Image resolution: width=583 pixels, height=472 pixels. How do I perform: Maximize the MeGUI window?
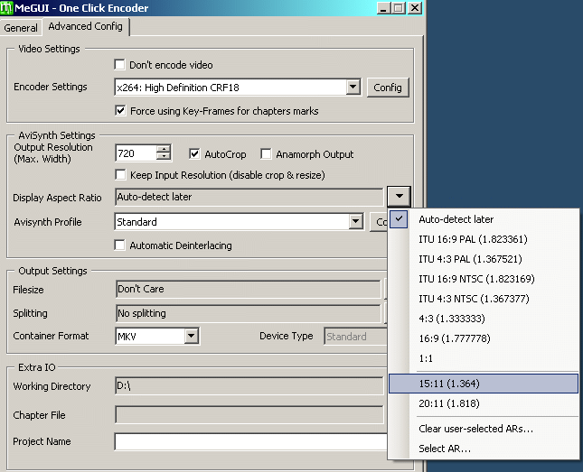coord(399,8)
